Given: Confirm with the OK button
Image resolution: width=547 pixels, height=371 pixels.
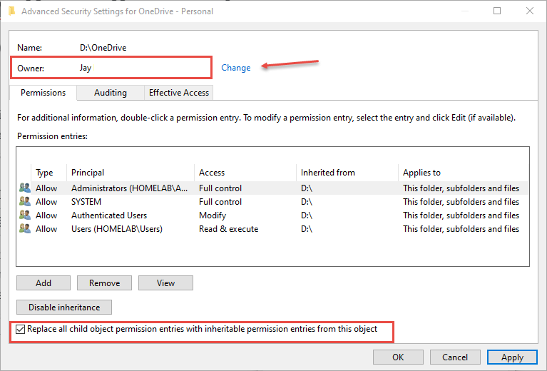Looking at the screenshot, I should [x=398, y=357].
